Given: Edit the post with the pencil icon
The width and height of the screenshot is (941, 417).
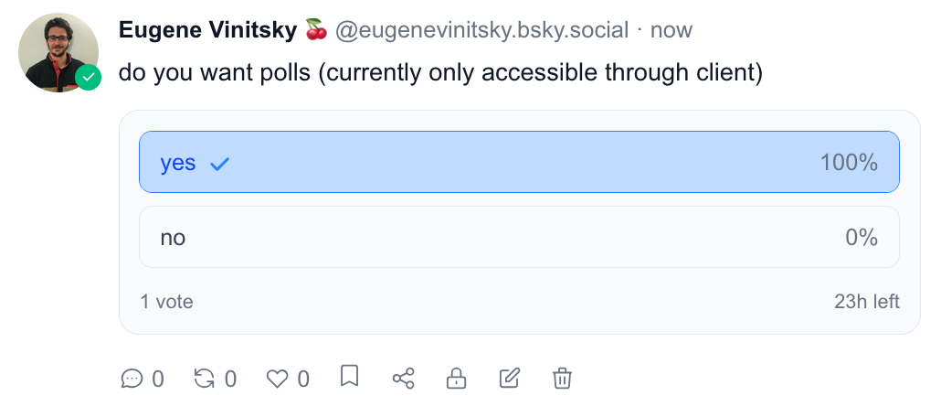Looking at the screenshot, I should pos(510,378).
